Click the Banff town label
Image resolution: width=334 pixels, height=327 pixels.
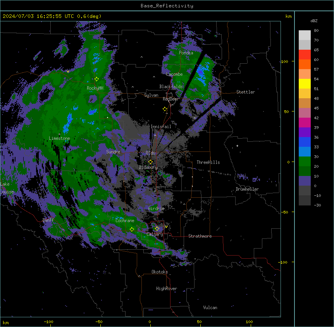pyautogui.click(x=48, y=220)
